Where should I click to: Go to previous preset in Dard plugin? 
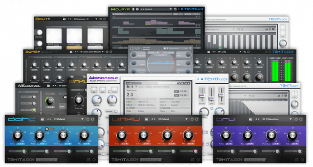[x=48, y=119]
